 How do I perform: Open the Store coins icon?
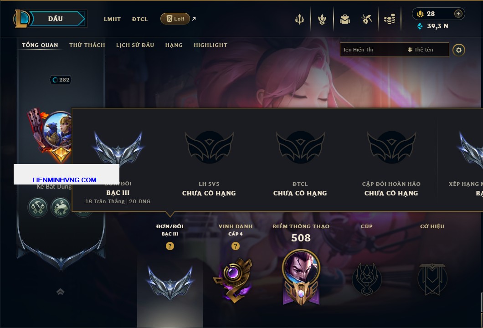tap(390, 20)
